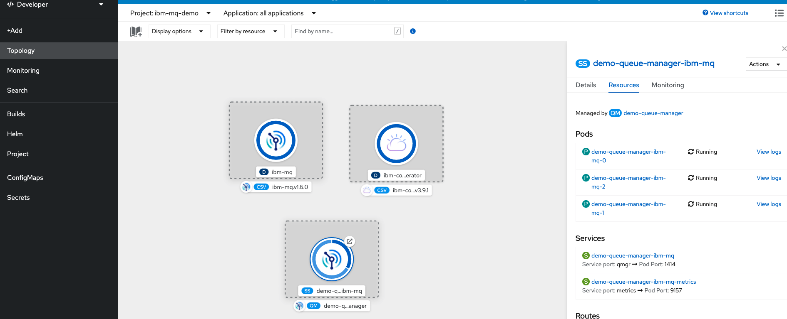787x319 pixels.
Task: Switch to the Monitoring tab in side panel
Action: click(668, 85)
